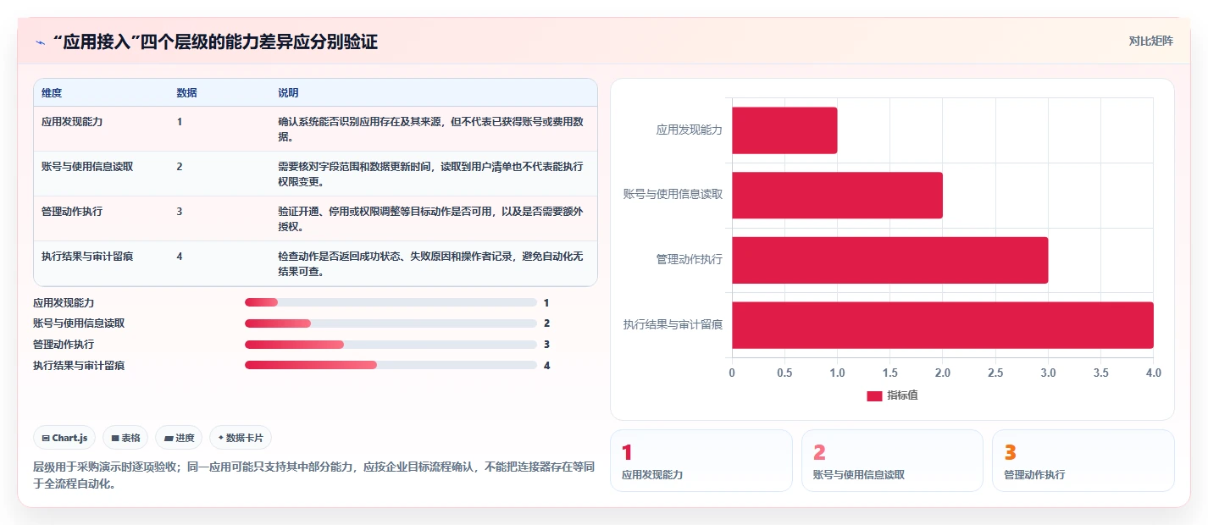Click the 数据 column header

tap(186, 92)
